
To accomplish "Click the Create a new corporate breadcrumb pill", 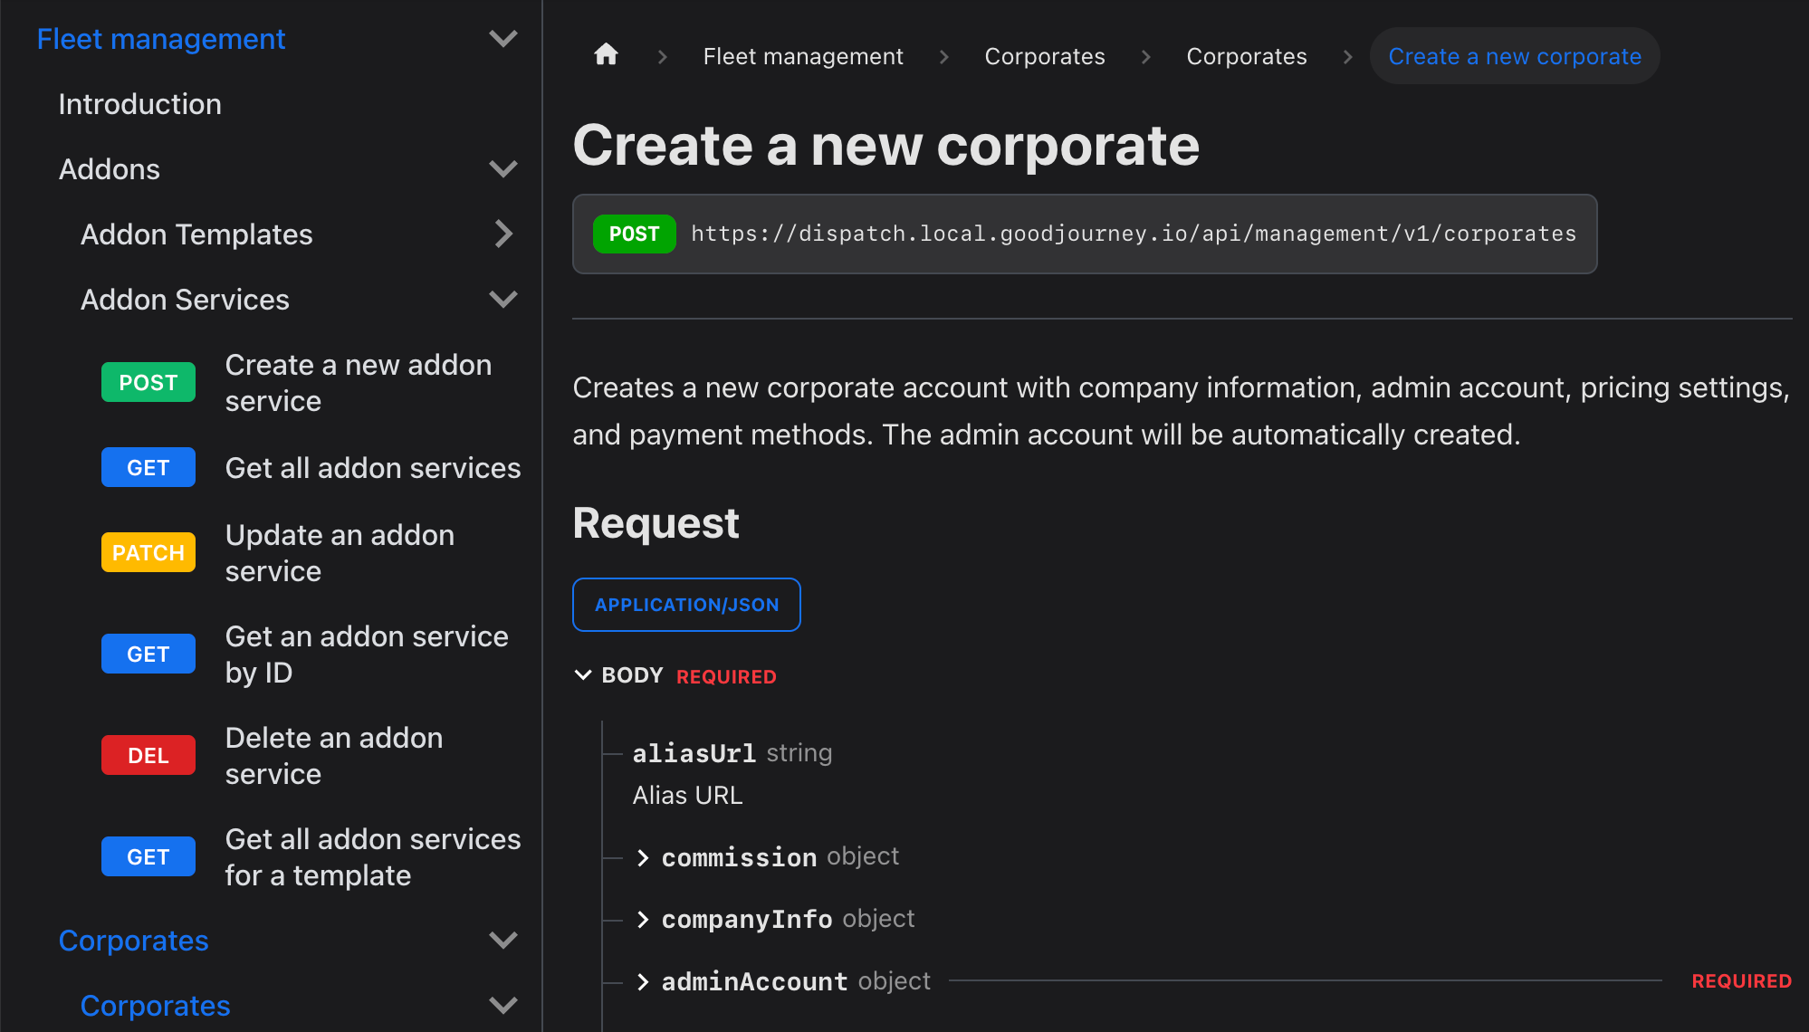I will 1514,56.
